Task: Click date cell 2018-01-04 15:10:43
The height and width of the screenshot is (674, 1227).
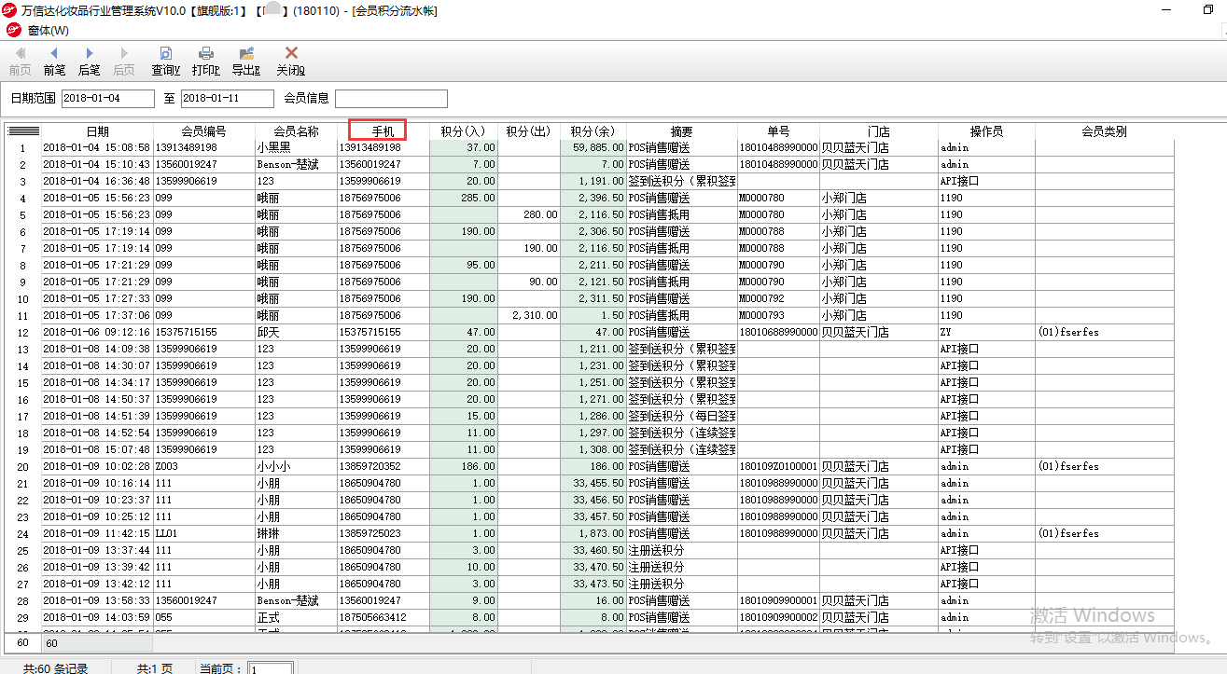Action: [97, 164]
